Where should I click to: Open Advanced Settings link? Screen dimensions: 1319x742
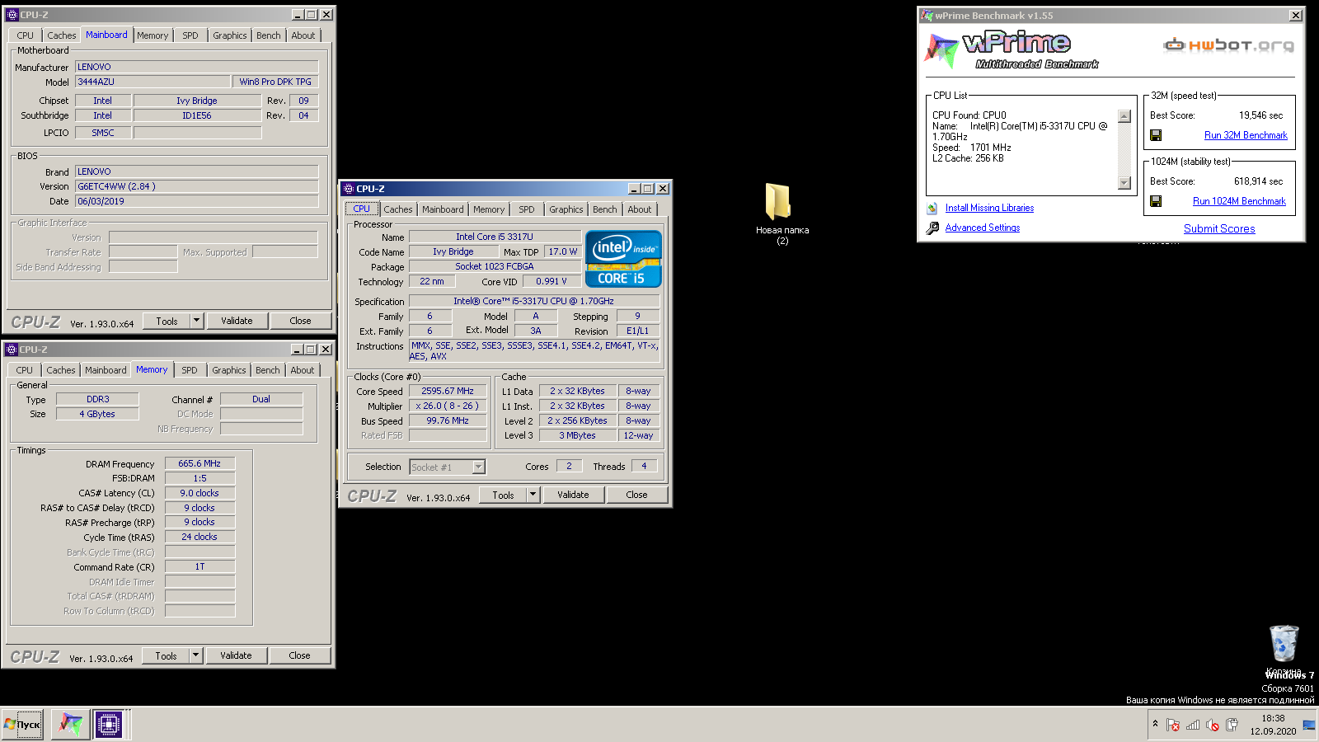[982, 228]
